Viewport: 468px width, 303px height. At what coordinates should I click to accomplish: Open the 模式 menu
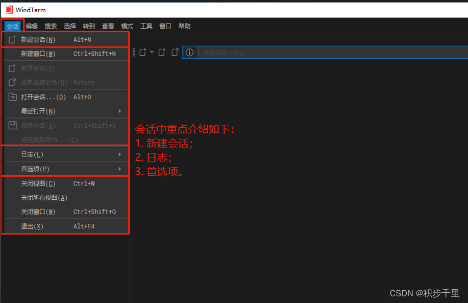point(127,26)
